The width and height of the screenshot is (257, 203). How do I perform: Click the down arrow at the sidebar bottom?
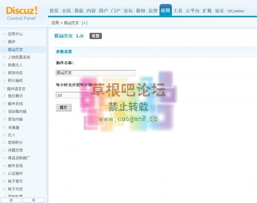pyautogui.click(x=33, y=200)
